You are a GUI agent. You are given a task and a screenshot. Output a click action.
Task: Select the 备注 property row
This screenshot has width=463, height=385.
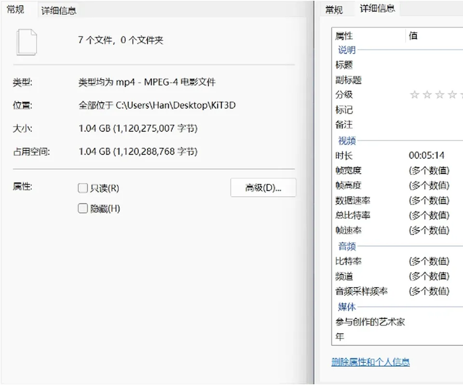point(398,125)
